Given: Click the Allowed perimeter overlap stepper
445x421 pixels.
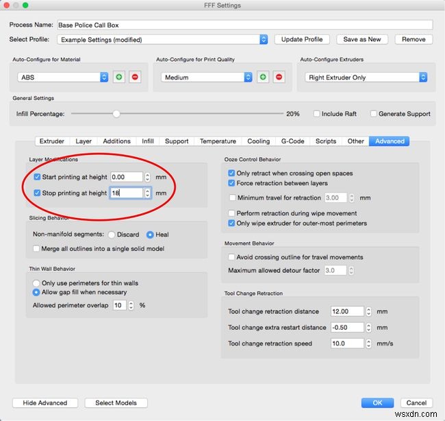Looking at the screenshot, I should pos(131,305).
